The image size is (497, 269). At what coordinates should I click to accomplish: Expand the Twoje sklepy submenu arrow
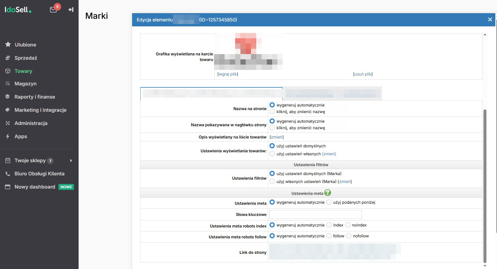[71, 161]
